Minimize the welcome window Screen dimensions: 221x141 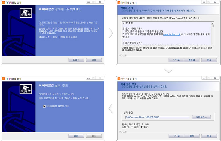pos(88,2)
